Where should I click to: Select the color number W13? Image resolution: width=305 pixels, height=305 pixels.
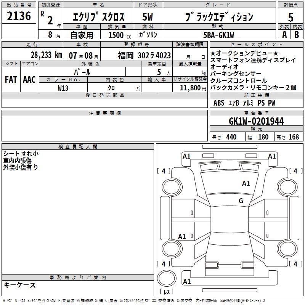(63, 88)
